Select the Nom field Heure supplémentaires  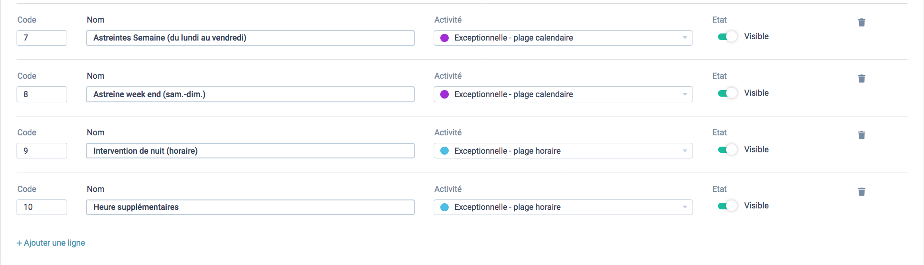click(250, 207)
